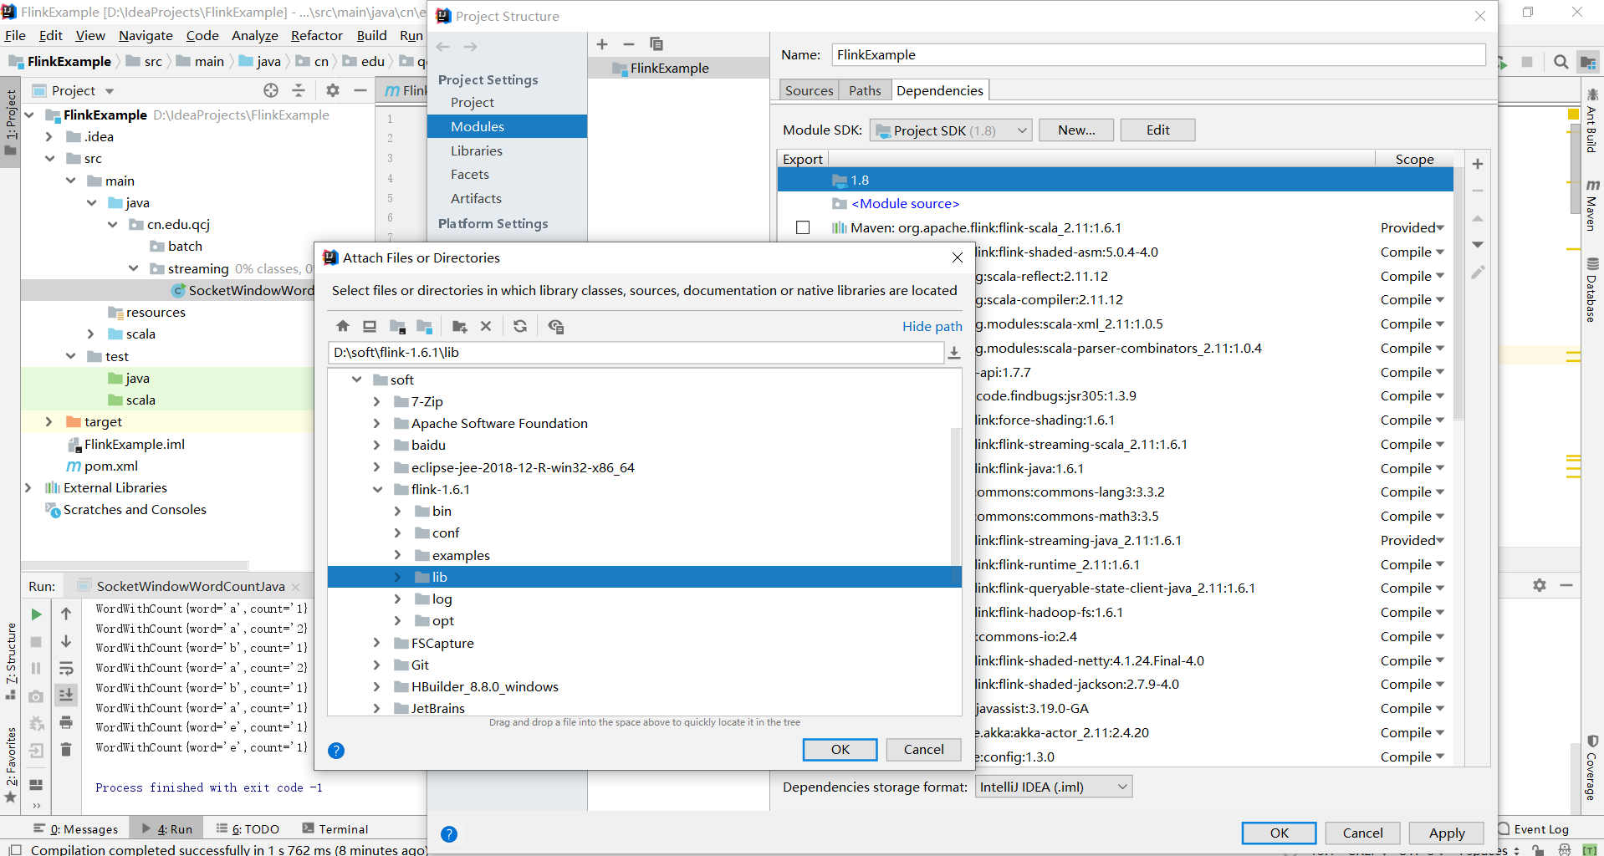This screenshot has height=856, width=1604.
Task: Click help icon in Project Structure dialog
Action: (449, 834)
